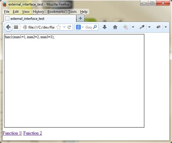Focus the file:///C:/dev address field
Image resolution: width=172 pixels, height=143 pixels.
tap(41, 27)
